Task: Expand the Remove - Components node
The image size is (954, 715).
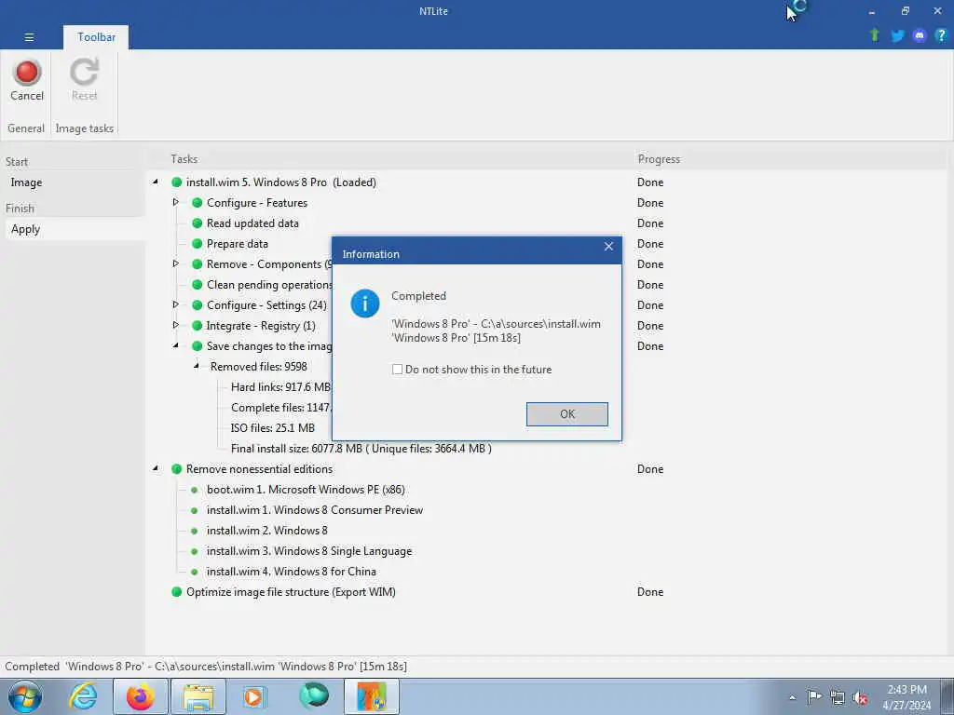Action: coord(176,263)
